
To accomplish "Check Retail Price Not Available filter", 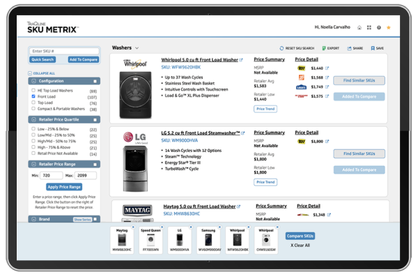I will tap(33, 153).
